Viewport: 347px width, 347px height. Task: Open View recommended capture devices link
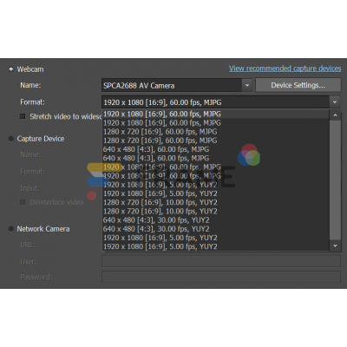pos(285,69)
